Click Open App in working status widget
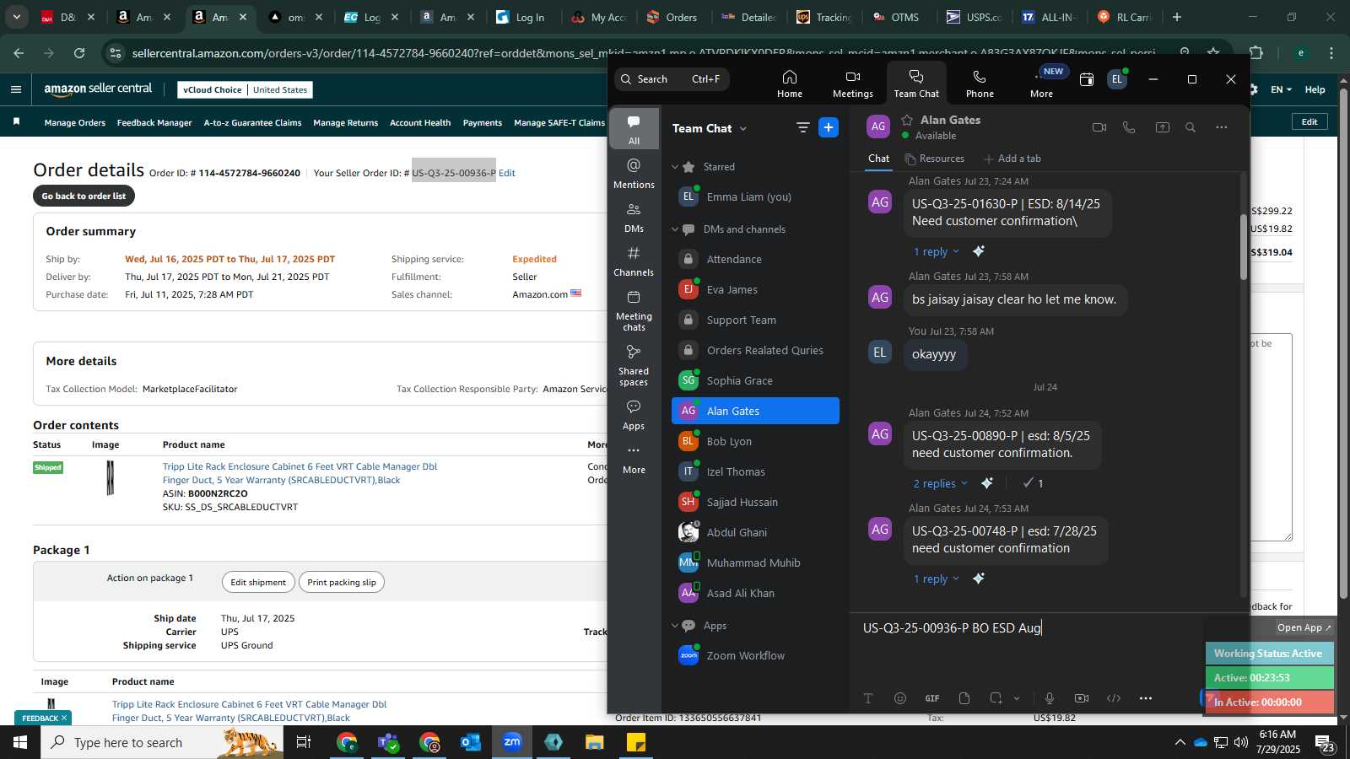The width and height of the screenshot is (1350, 759). [x=1304, y=627]
